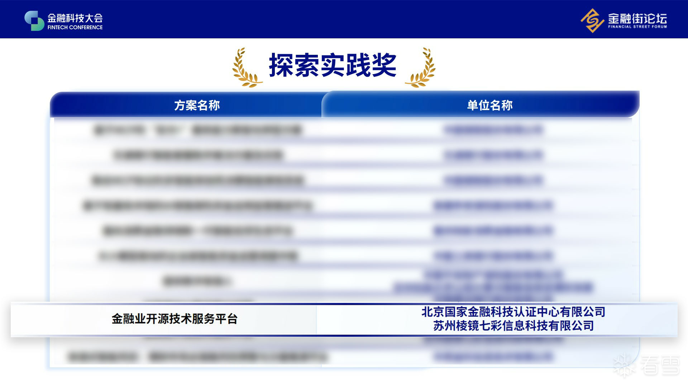Select the 方案名称 column header
The image size is (688, 387).
(x=197, y=105)
